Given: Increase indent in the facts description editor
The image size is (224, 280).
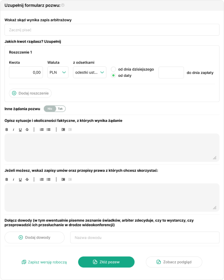Looking at the screenshot, I should [63, 130].
